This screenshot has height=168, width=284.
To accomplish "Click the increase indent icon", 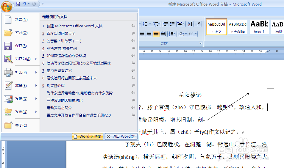I will coord(172,24).
